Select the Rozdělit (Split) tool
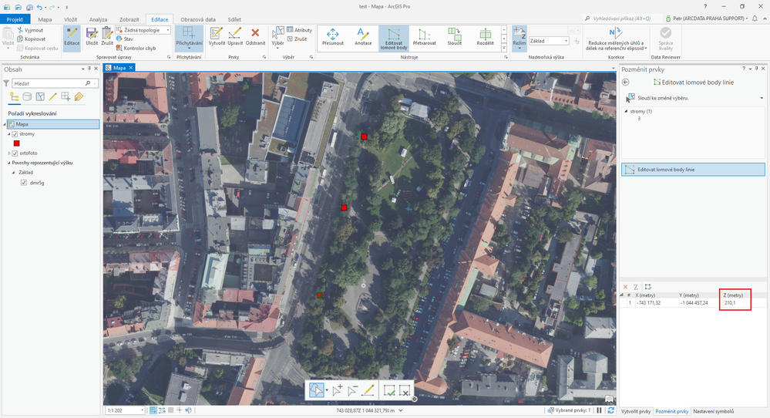Screen dimensions: 770x418 [x=485, y=38]
